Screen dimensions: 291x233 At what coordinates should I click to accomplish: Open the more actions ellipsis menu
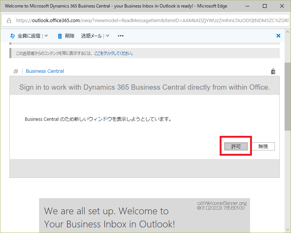[x=121, y=36]
